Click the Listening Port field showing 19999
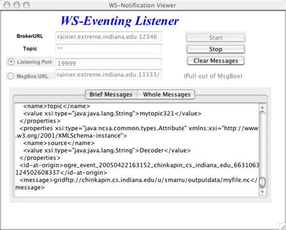This screenshot has width=286, height=230. tap(109, 63)
